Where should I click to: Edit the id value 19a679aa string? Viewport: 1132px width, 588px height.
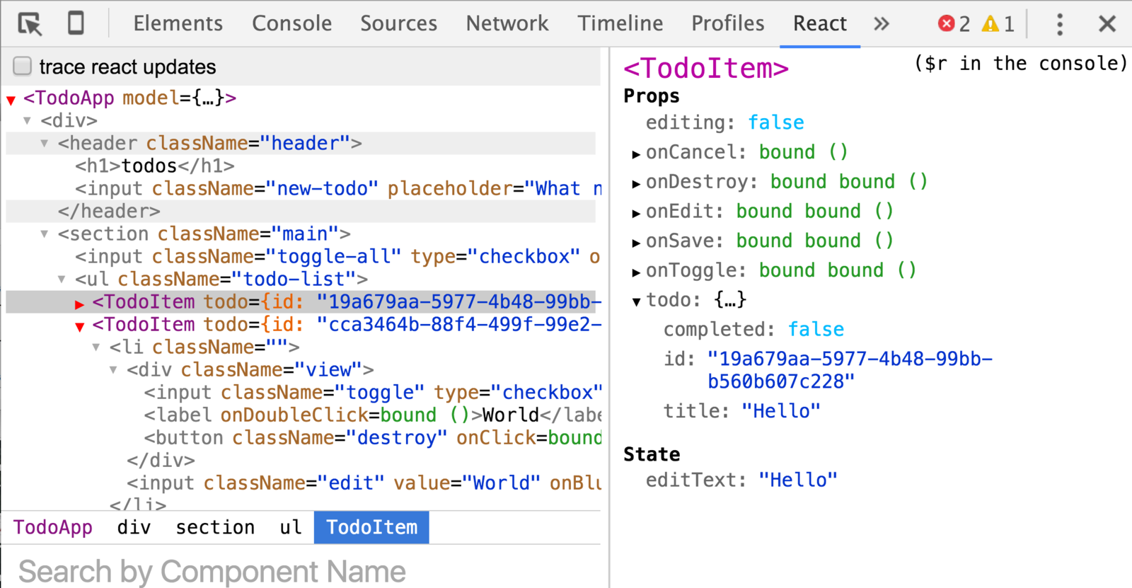click(850, 370)
